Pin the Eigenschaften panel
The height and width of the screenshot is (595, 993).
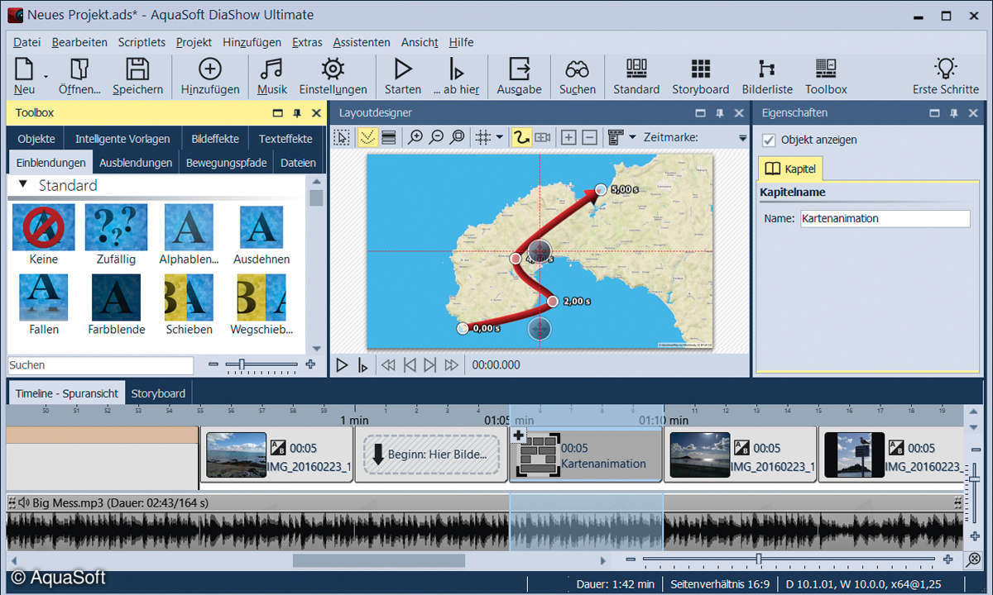pos(954,113)
